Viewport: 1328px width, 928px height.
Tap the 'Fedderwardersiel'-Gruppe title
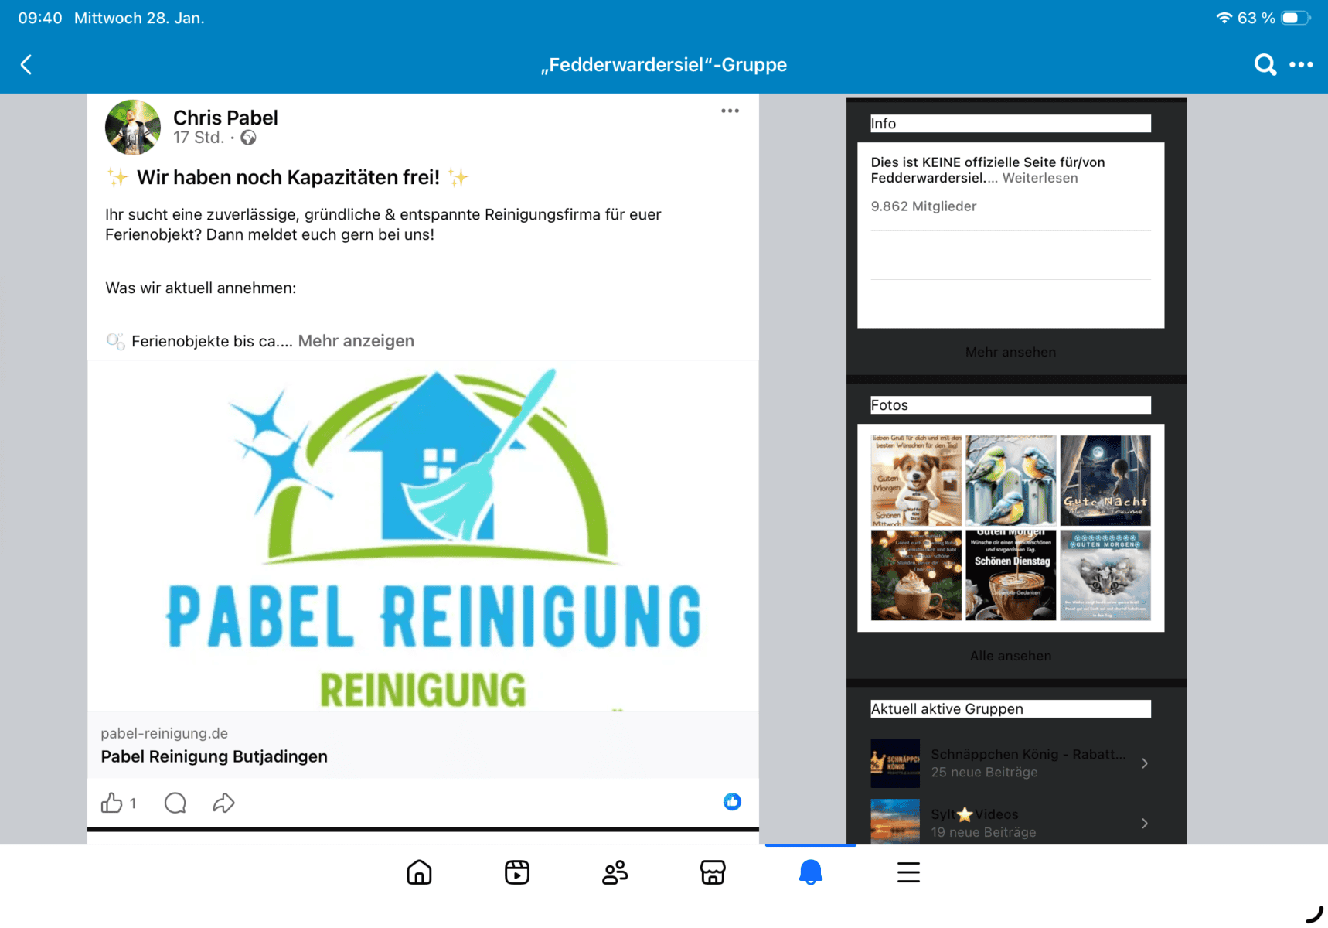tap(664, 65)
